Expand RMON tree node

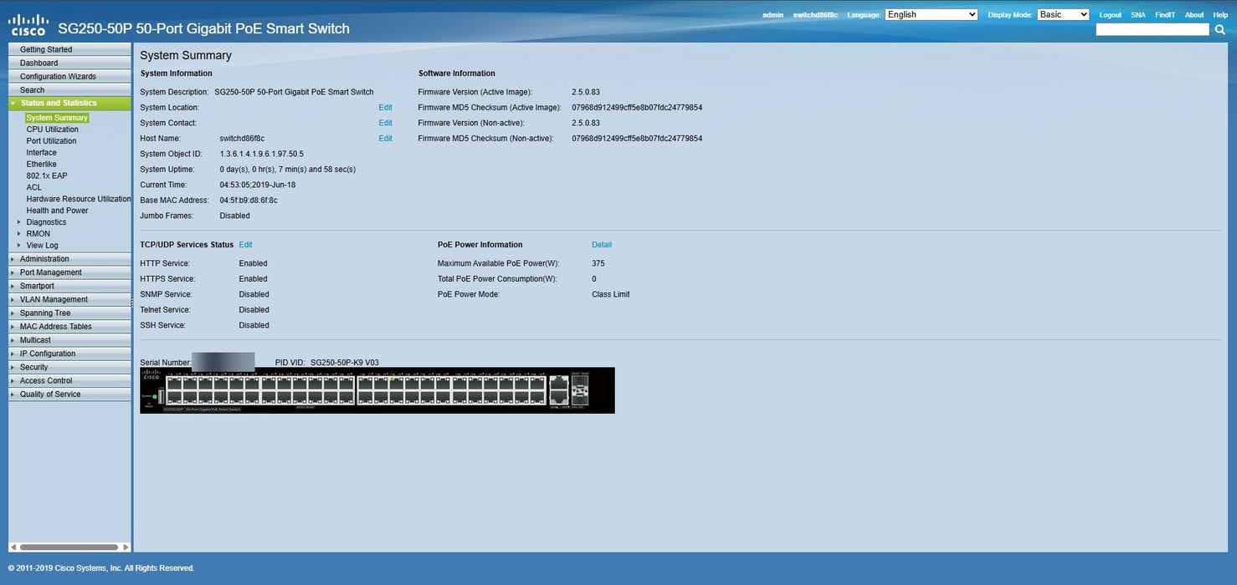(19, 234)
